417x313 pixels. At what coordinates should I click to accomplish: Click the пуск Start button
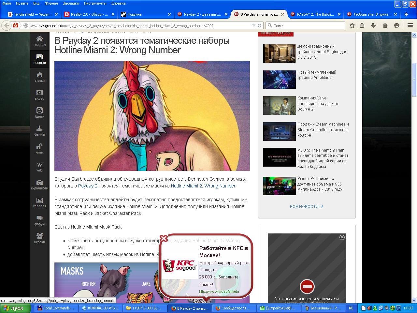16,308
